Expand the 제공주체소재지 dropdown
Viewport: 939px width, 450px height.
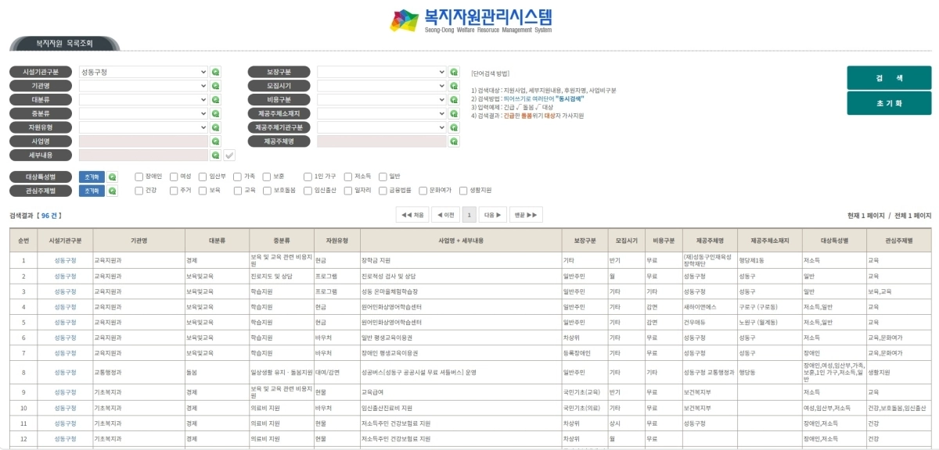(382, 114)
